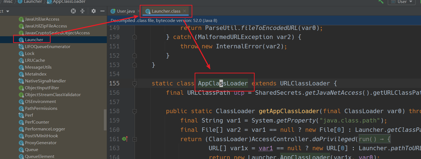Click AppClassLoader in the navigation breadcrumb

pos(66,2)
